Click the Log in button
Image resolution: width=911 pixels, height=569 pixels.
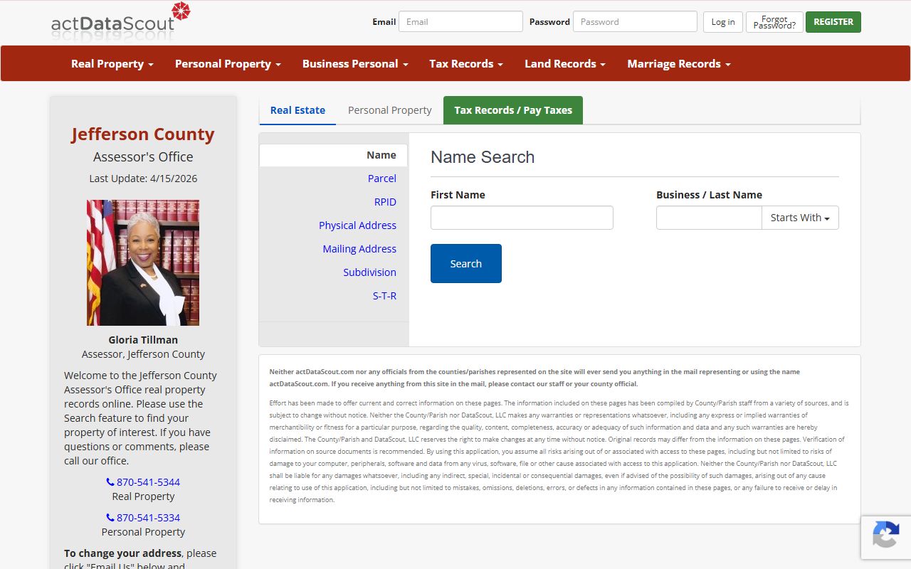[x=723, y=22]
